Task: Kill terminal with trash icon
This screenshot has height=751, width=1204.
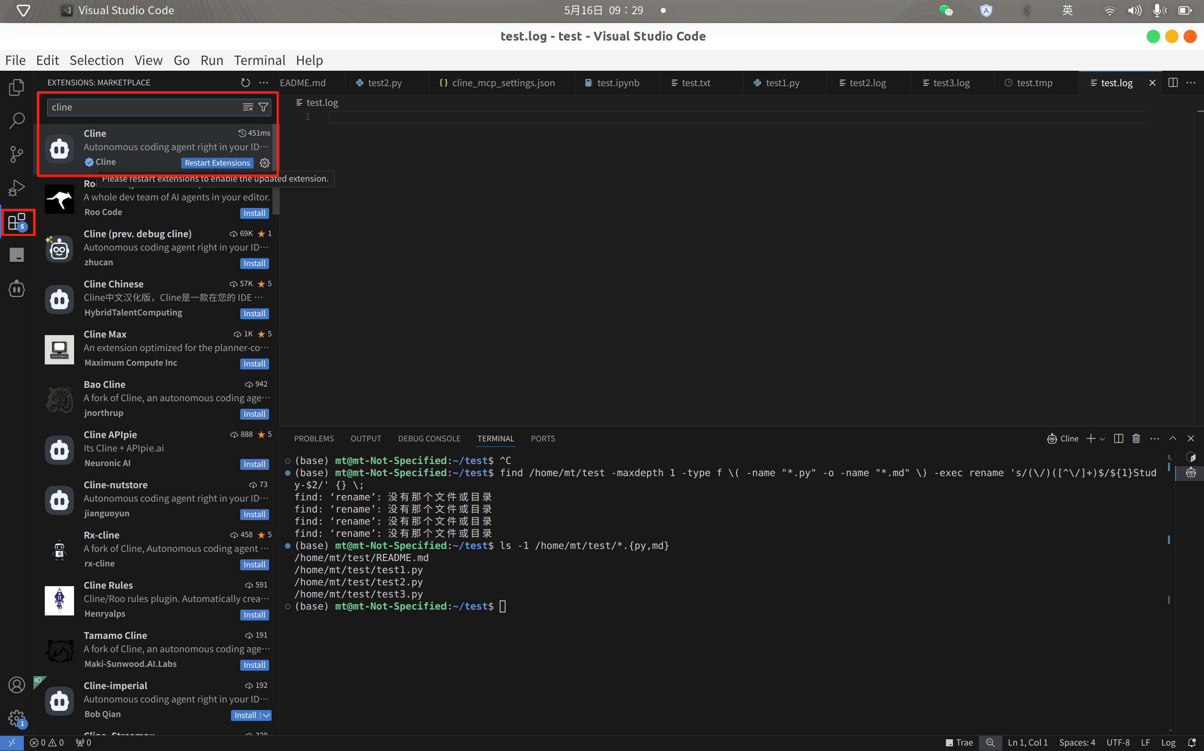Action: pos(1136,438)
